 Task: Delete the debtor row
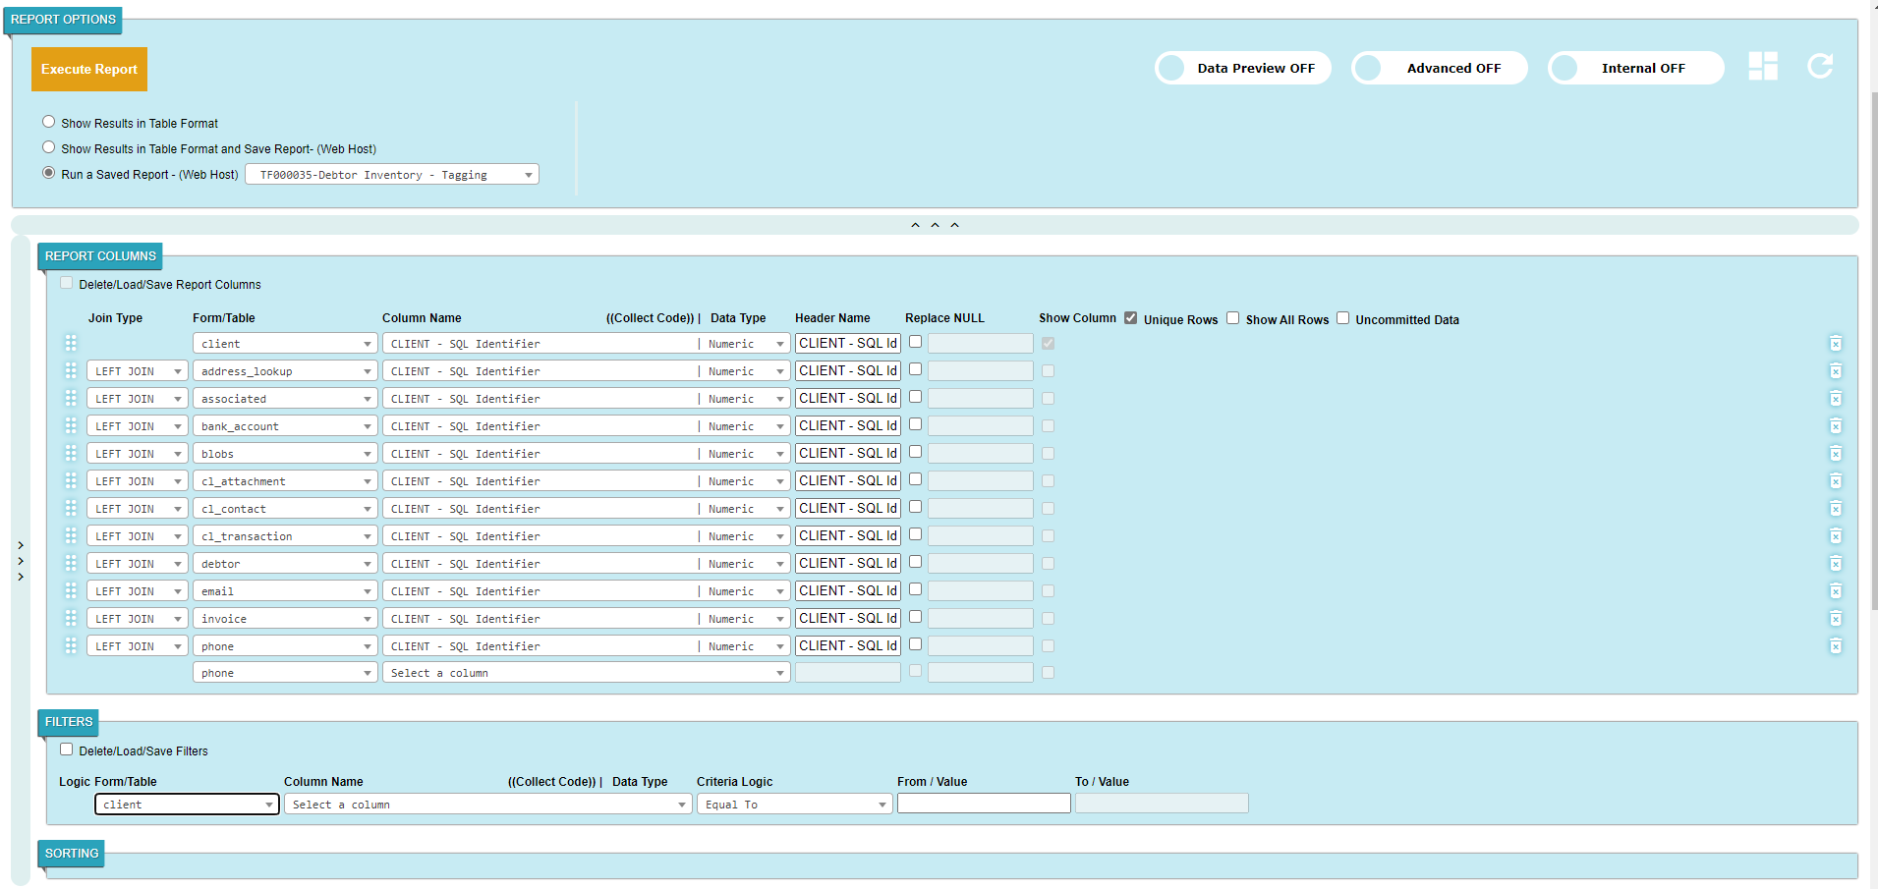[1835, 564]
